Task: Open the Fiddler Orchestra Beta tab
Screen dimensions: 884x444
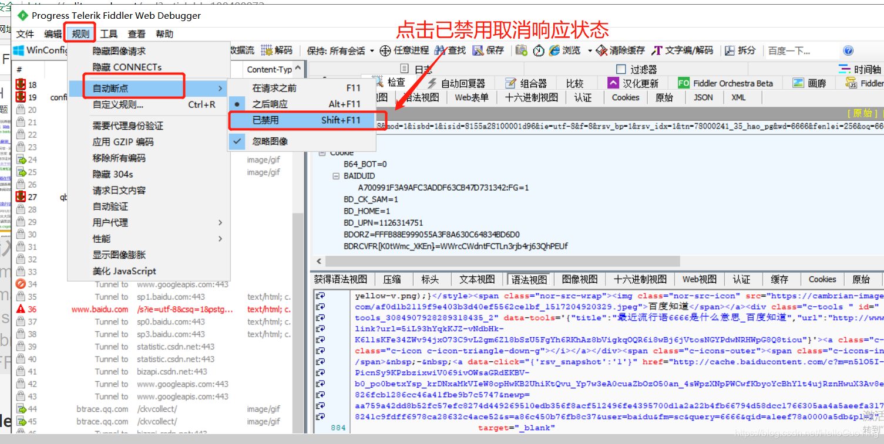Action: click(x=725, y=83)
